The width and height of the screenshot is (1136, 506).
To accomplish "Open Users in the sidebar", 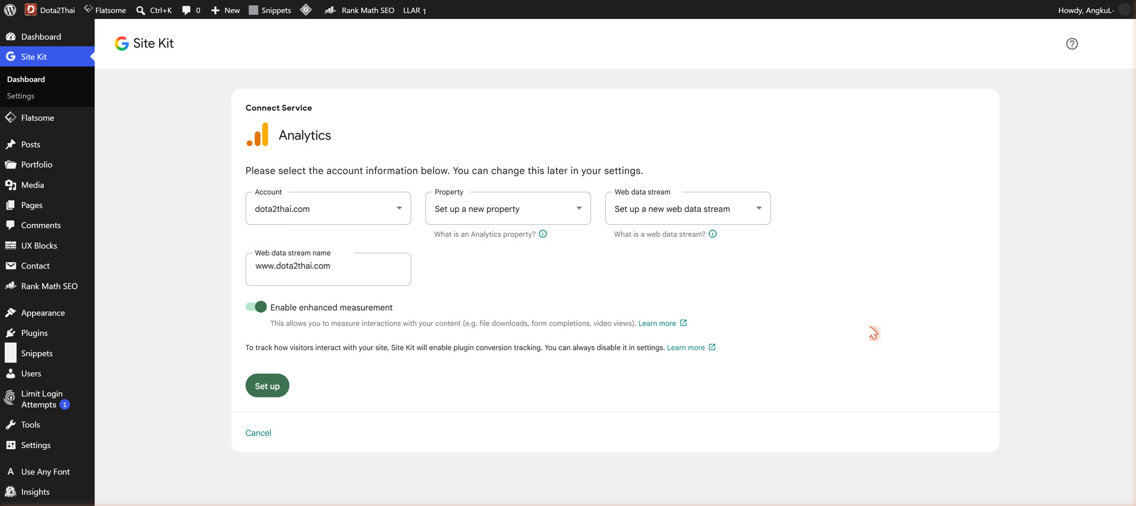I will click(47, 373).
